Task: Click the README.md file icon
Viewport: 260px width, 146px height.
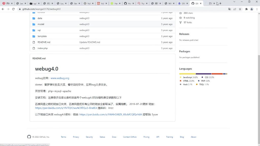Action: (34, 42)
